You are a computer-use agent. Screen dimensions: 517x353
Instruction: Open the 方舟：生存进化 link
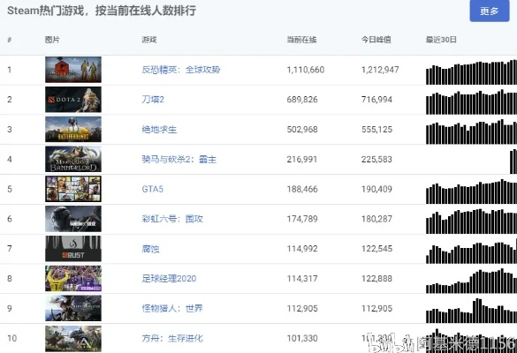click(x=172, y=338)
